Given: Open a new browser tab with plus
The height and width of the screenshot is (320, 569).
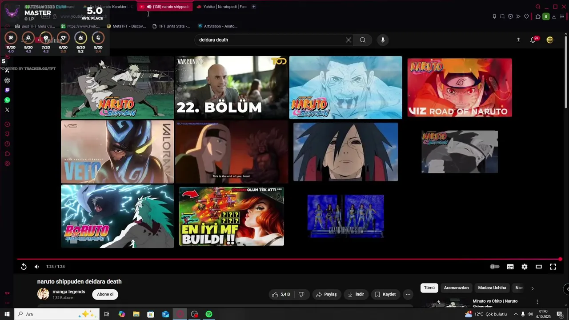Looking at the screenshot, I should [254, 7].
